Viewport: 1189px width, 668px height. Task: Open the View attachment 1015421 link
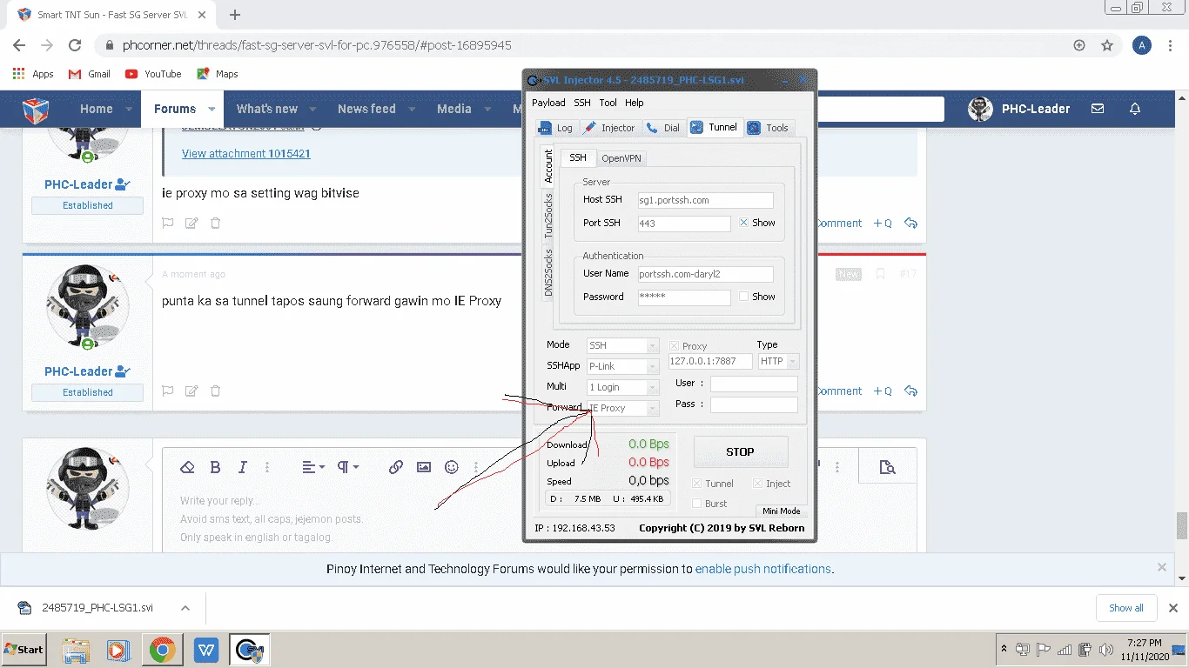coord(246,153)
